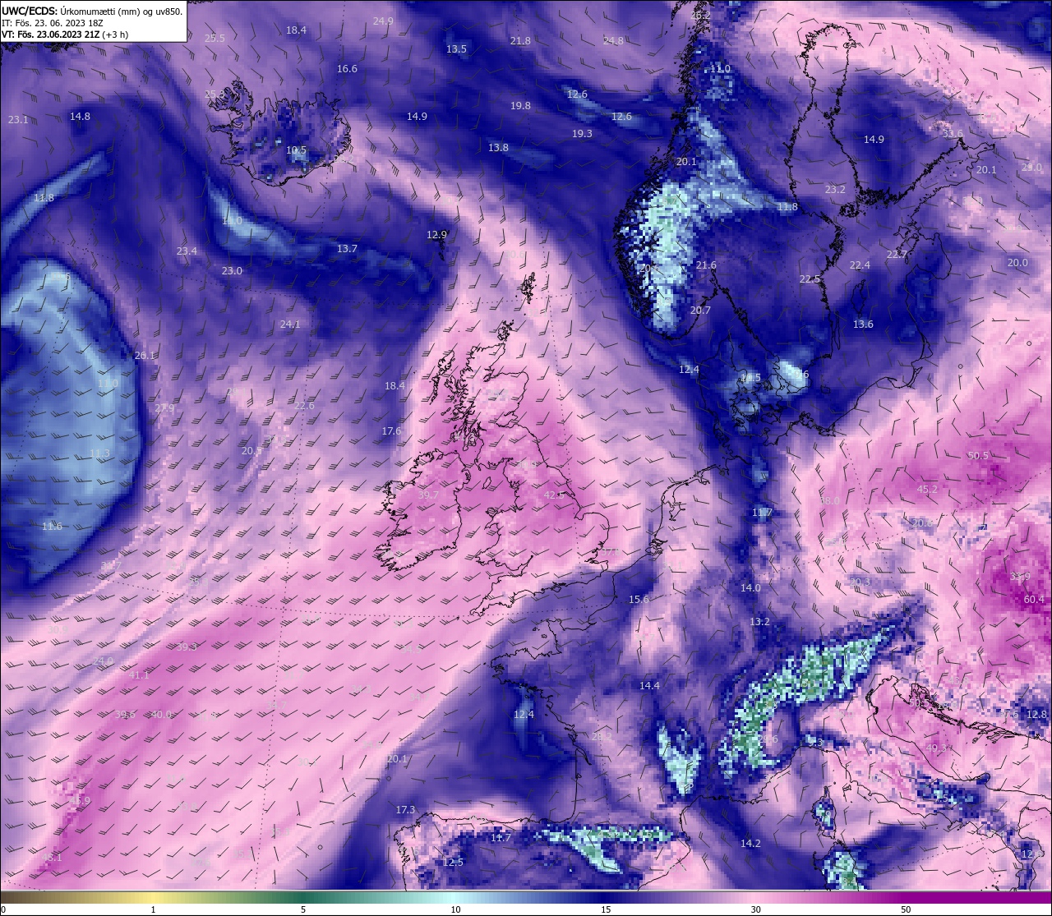
Task: Click the 23.2 value on the map
Action: (x=835, y=190)
